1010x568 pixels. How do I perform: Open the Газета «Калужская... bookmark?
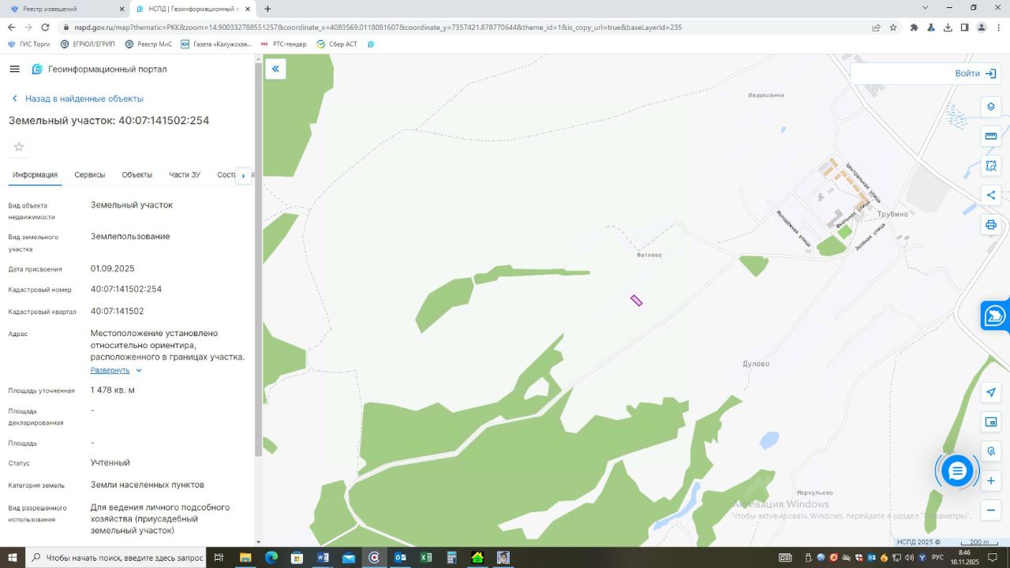coord(216,44)
